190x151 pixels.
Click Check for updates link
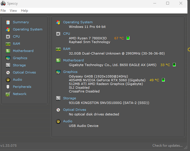[167, 146]
